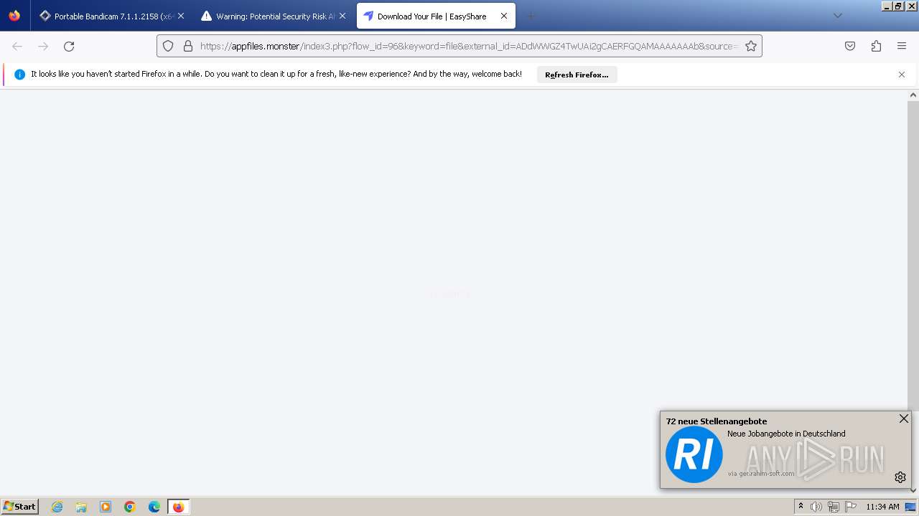Image resolution: width=919 pixels, height=516 pixels.
Task: Go forward one page
Action: point(43,46)
